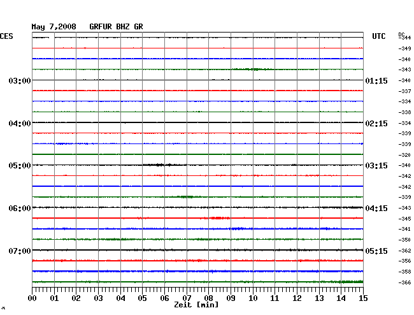414x315 pixels.
Task: Click minute tick label "14" on the axis
Action: [x=341, y=298]
